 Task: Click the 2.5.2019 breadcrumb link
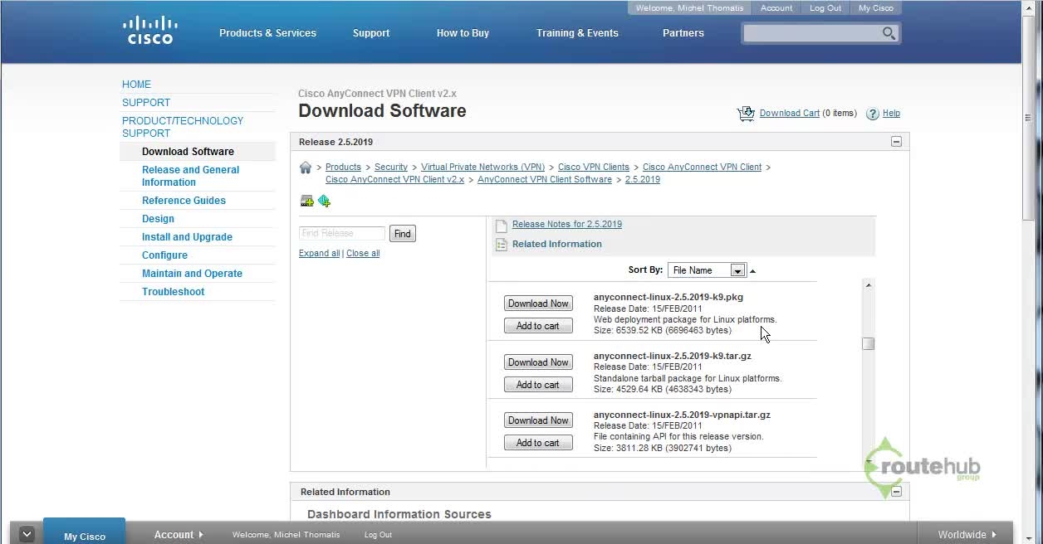[x=643, y=180]
